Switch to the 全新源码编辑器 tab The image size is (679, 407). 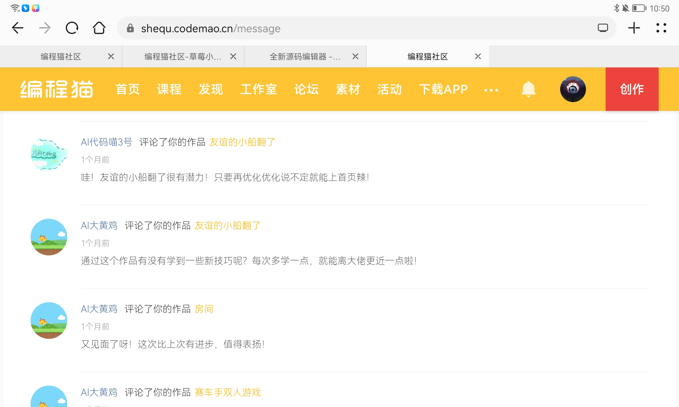click(x=305, y=57)
